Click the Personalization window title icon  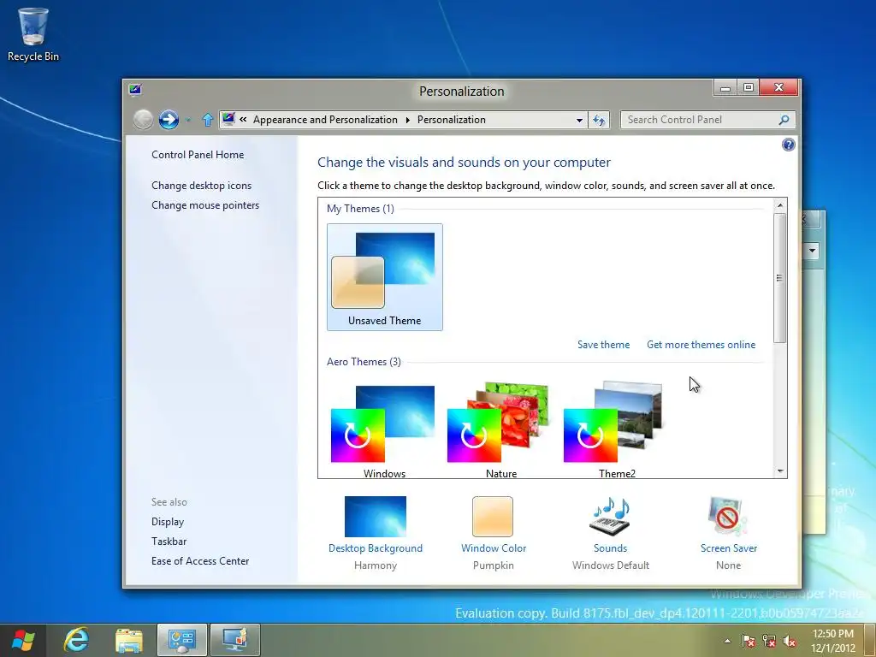point(134,90)
